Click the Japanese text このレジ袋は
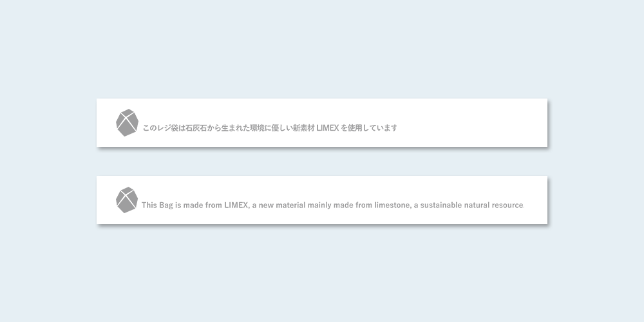Image resolution: width=644 pixels, height=322 pixels. tap(164, 128)
